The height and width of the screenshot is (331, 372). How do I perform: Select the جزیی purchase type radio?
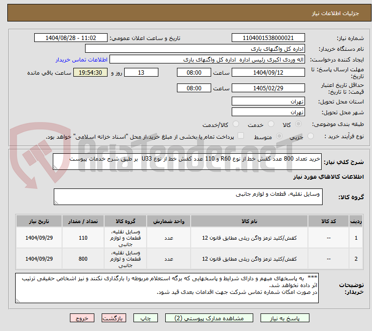coord(310,136)
